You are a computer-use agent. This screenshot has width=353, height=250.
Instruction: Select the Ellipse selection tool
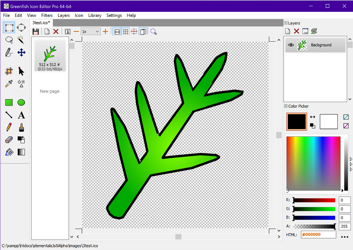pyautogui.click(x=21, y=27)
